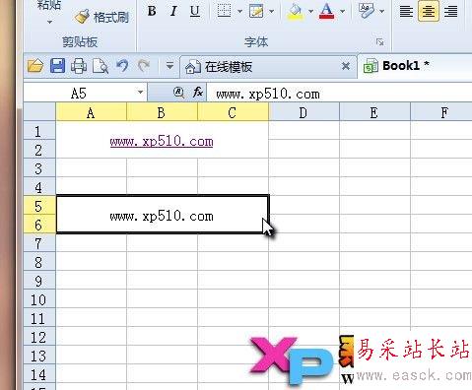This screenshot has width=472, height=390.
Task: Select row 8 header
Action: coord(39,262)
